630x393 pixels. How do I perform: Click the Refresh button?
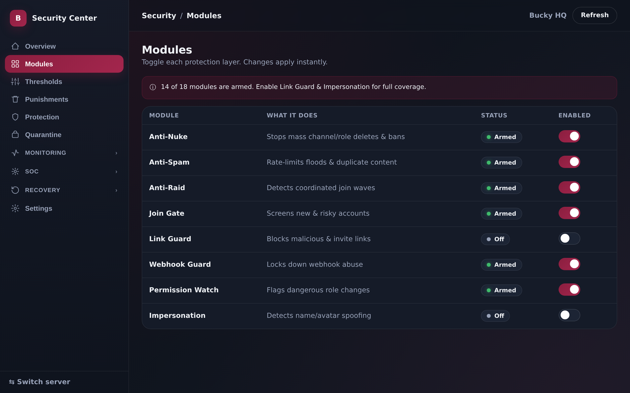point(595,15)
